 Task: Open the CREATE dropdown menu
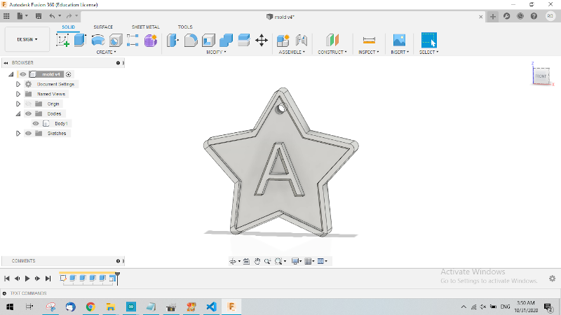tap(106, 52)
